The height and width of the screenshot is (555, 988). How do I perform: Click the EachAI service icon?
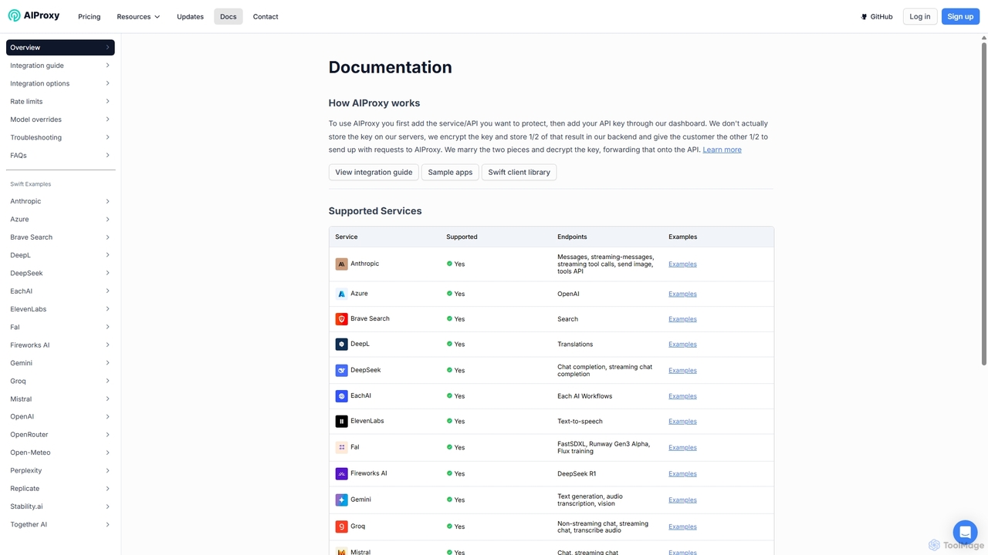coord(341,395)
